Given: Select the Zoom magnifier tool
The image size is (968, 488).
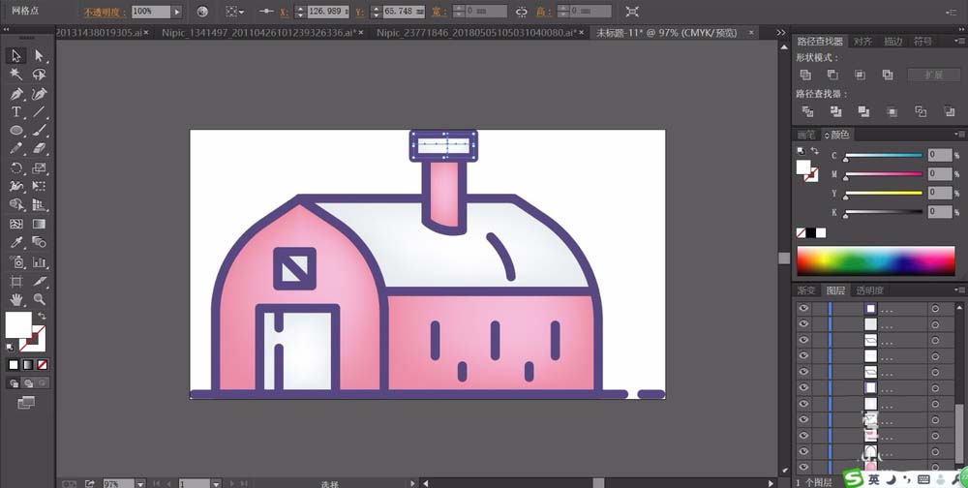Looking at the screenshot, I should coord(39,299).
